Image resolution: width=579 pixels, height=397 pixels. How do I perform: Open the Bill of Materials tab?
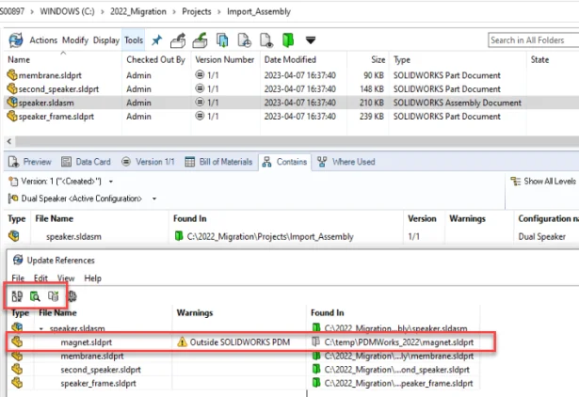click(x=221, y=162)
